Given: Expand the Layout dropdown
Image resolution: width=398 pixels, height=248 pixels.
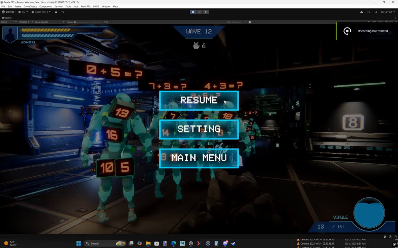Looking at the screenshot, I should click(x=388, y=12).
